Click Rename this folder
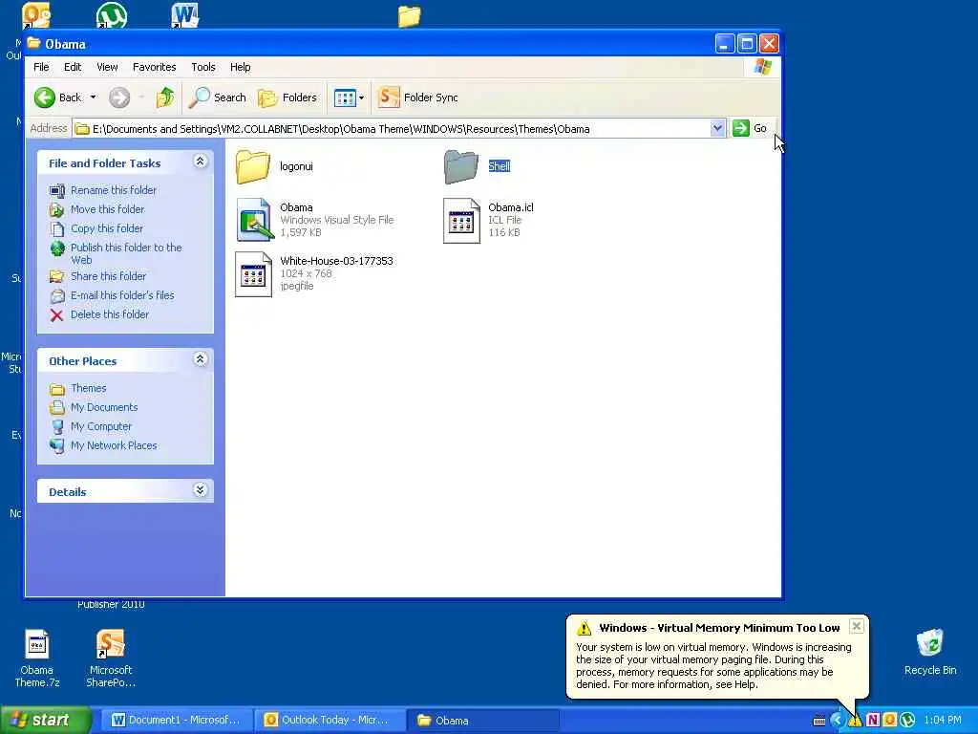The image size is (978, 734). pyautogui.click(x=114, y=190)
